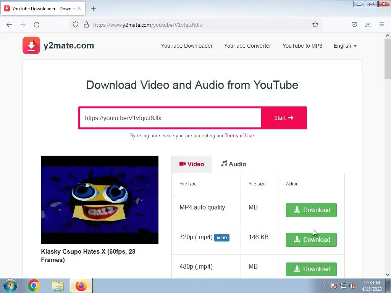Open the Firefox hamburger menu

[382, 24]
